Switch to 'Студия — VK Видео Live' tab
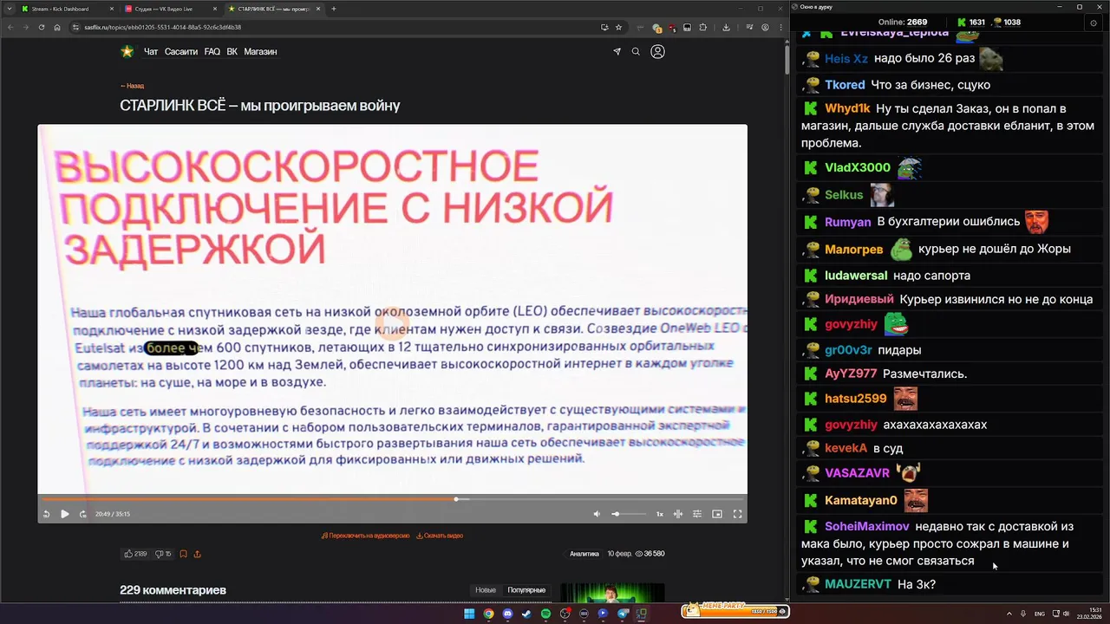Screen dimensions: 1110x624 pos(170,9)
